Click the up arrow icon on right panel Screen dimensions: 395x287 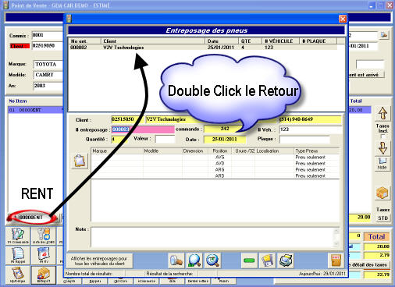(x=383, y=113)
